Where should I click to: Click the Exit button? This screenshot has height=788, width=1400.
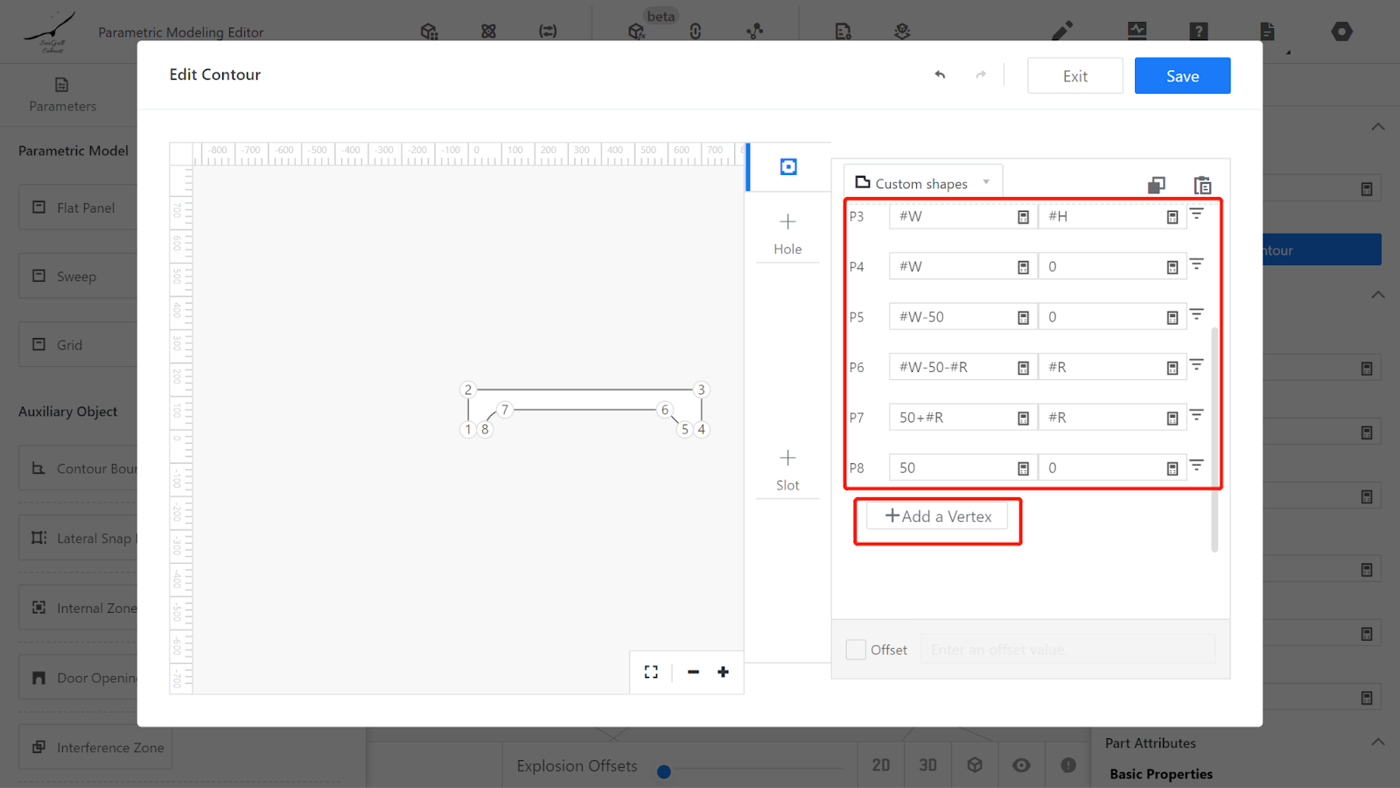coord(1074,76)
